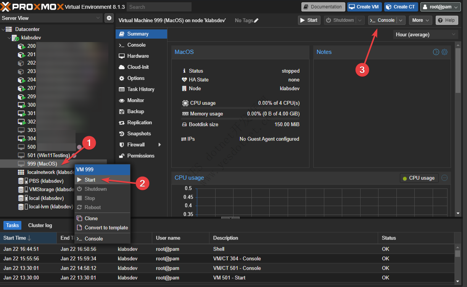Collapse the Datacenter tree node
467x287 pixels.
tap(3, 29)
